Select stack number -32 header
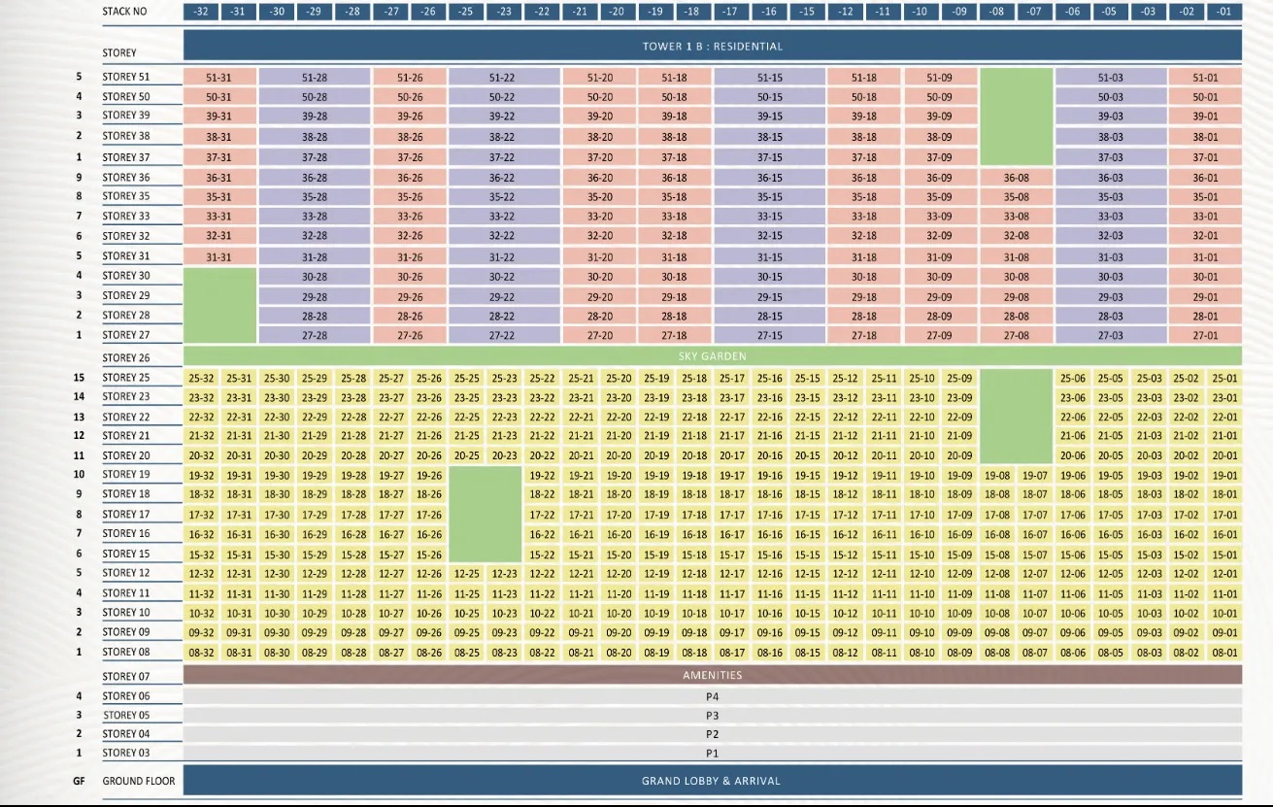This screenshot has width=1273, height=807. coord(201,12)
